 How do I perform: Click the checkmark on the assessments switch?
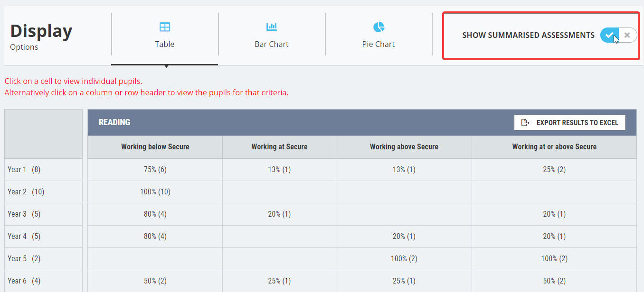click(609, 35)
